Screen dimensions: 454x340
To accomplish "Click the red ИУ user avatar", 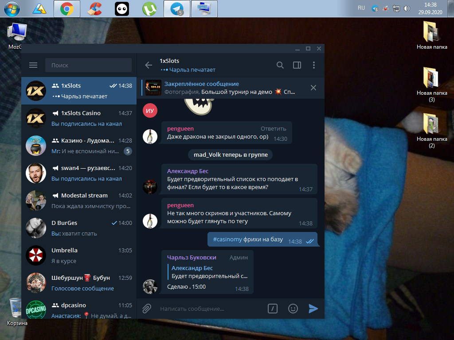I will pos(150,110).
